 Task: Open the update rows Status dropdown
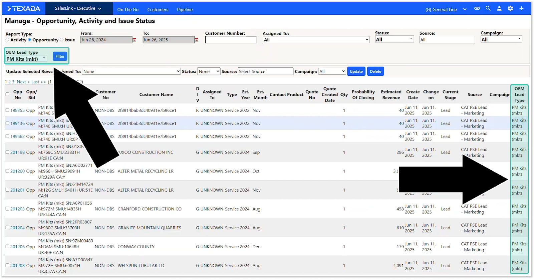209,71
